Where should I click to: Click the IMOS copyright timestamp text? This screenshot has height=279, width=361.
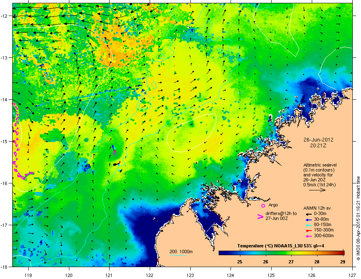coord(358,218)
